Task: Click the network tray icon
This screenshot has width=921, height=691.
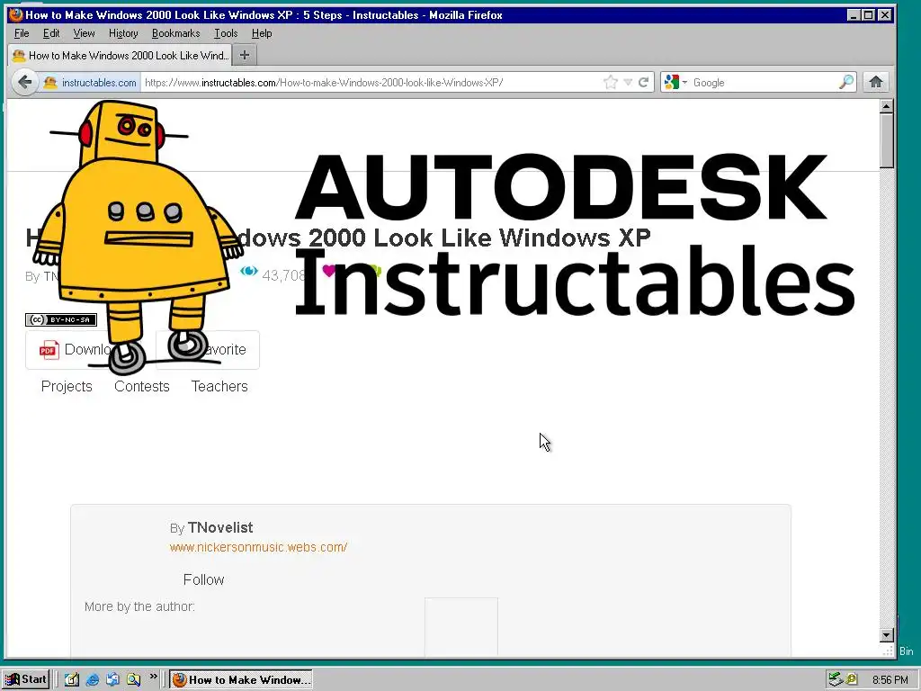Action: pos(836,680)
